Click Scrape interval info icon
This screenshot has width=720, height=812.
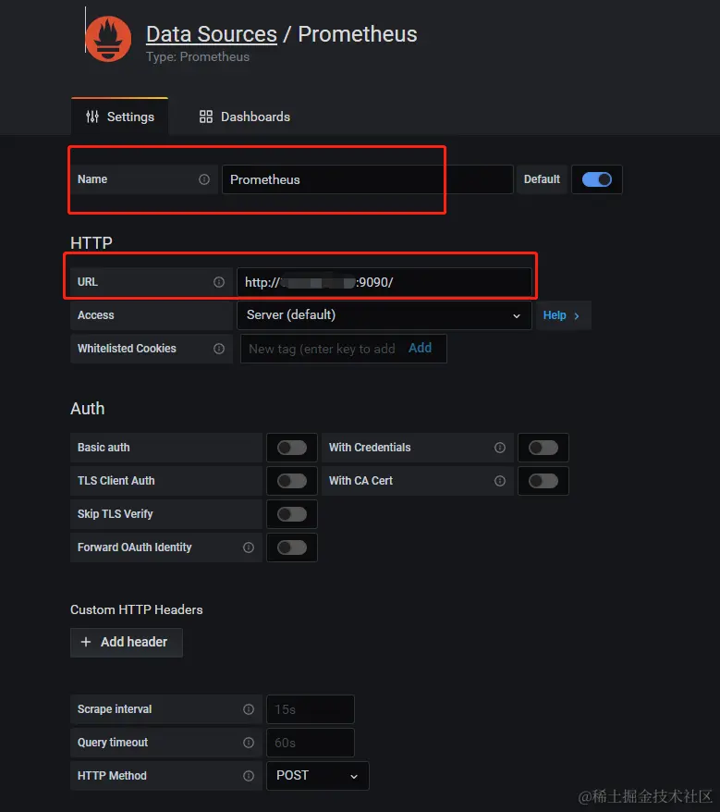pyautogui.click(x=249, y=709)
